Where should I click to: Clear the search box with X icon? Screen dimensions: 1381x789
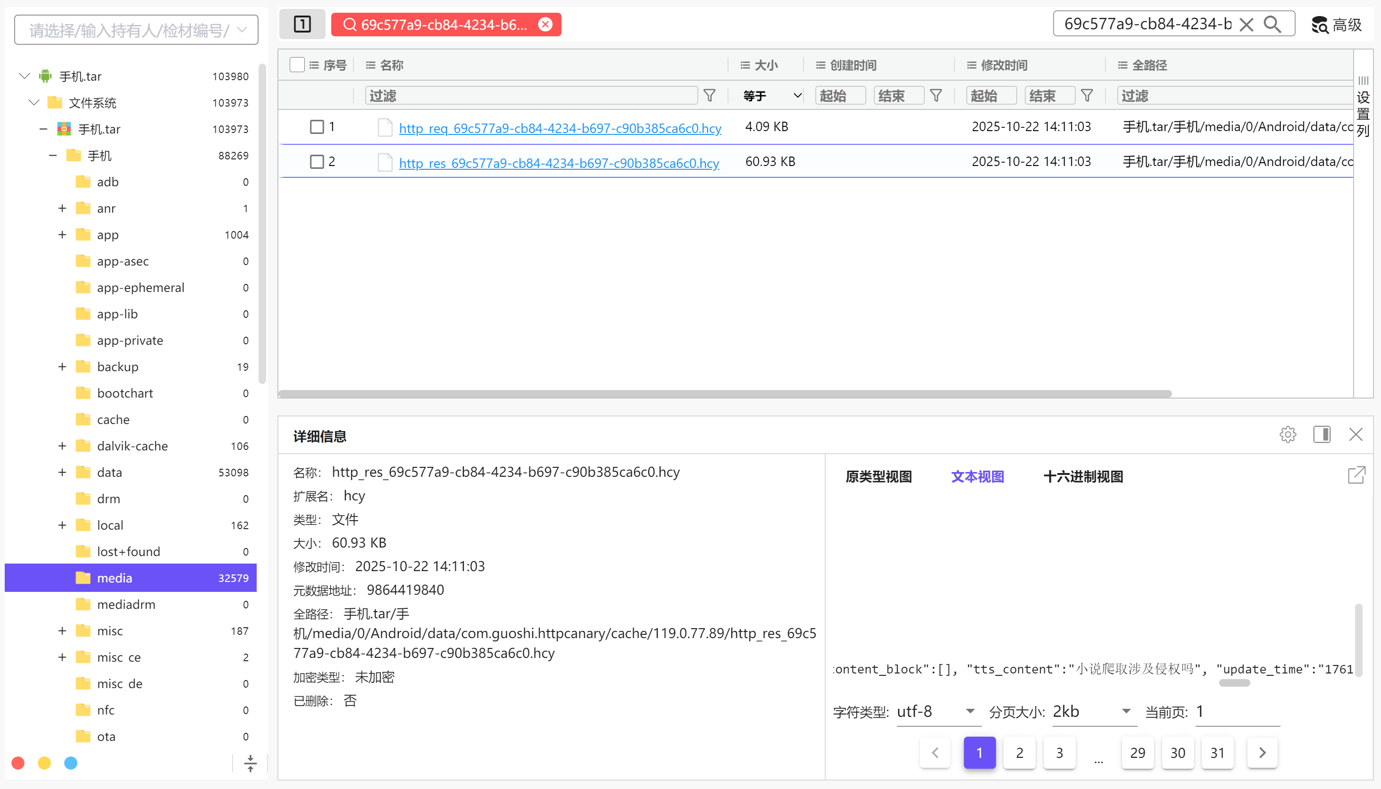pos(1246,25)
